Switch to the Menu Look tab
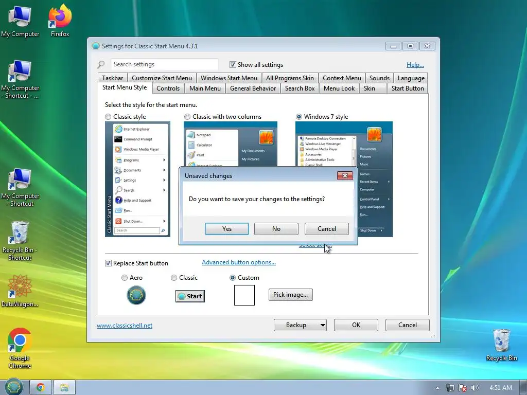The width and height of the screenshot is (527, 395). tap(339, 88)
